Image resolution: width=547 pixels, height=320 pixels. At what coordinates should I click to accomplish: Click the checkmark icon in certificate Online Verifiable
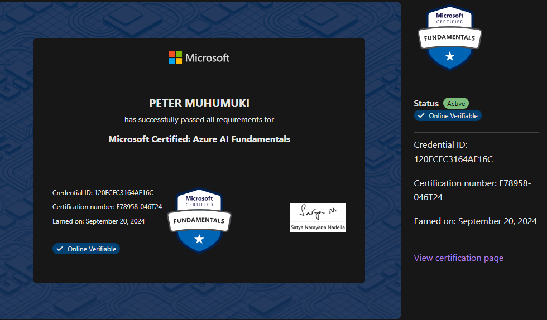[60, 249]
